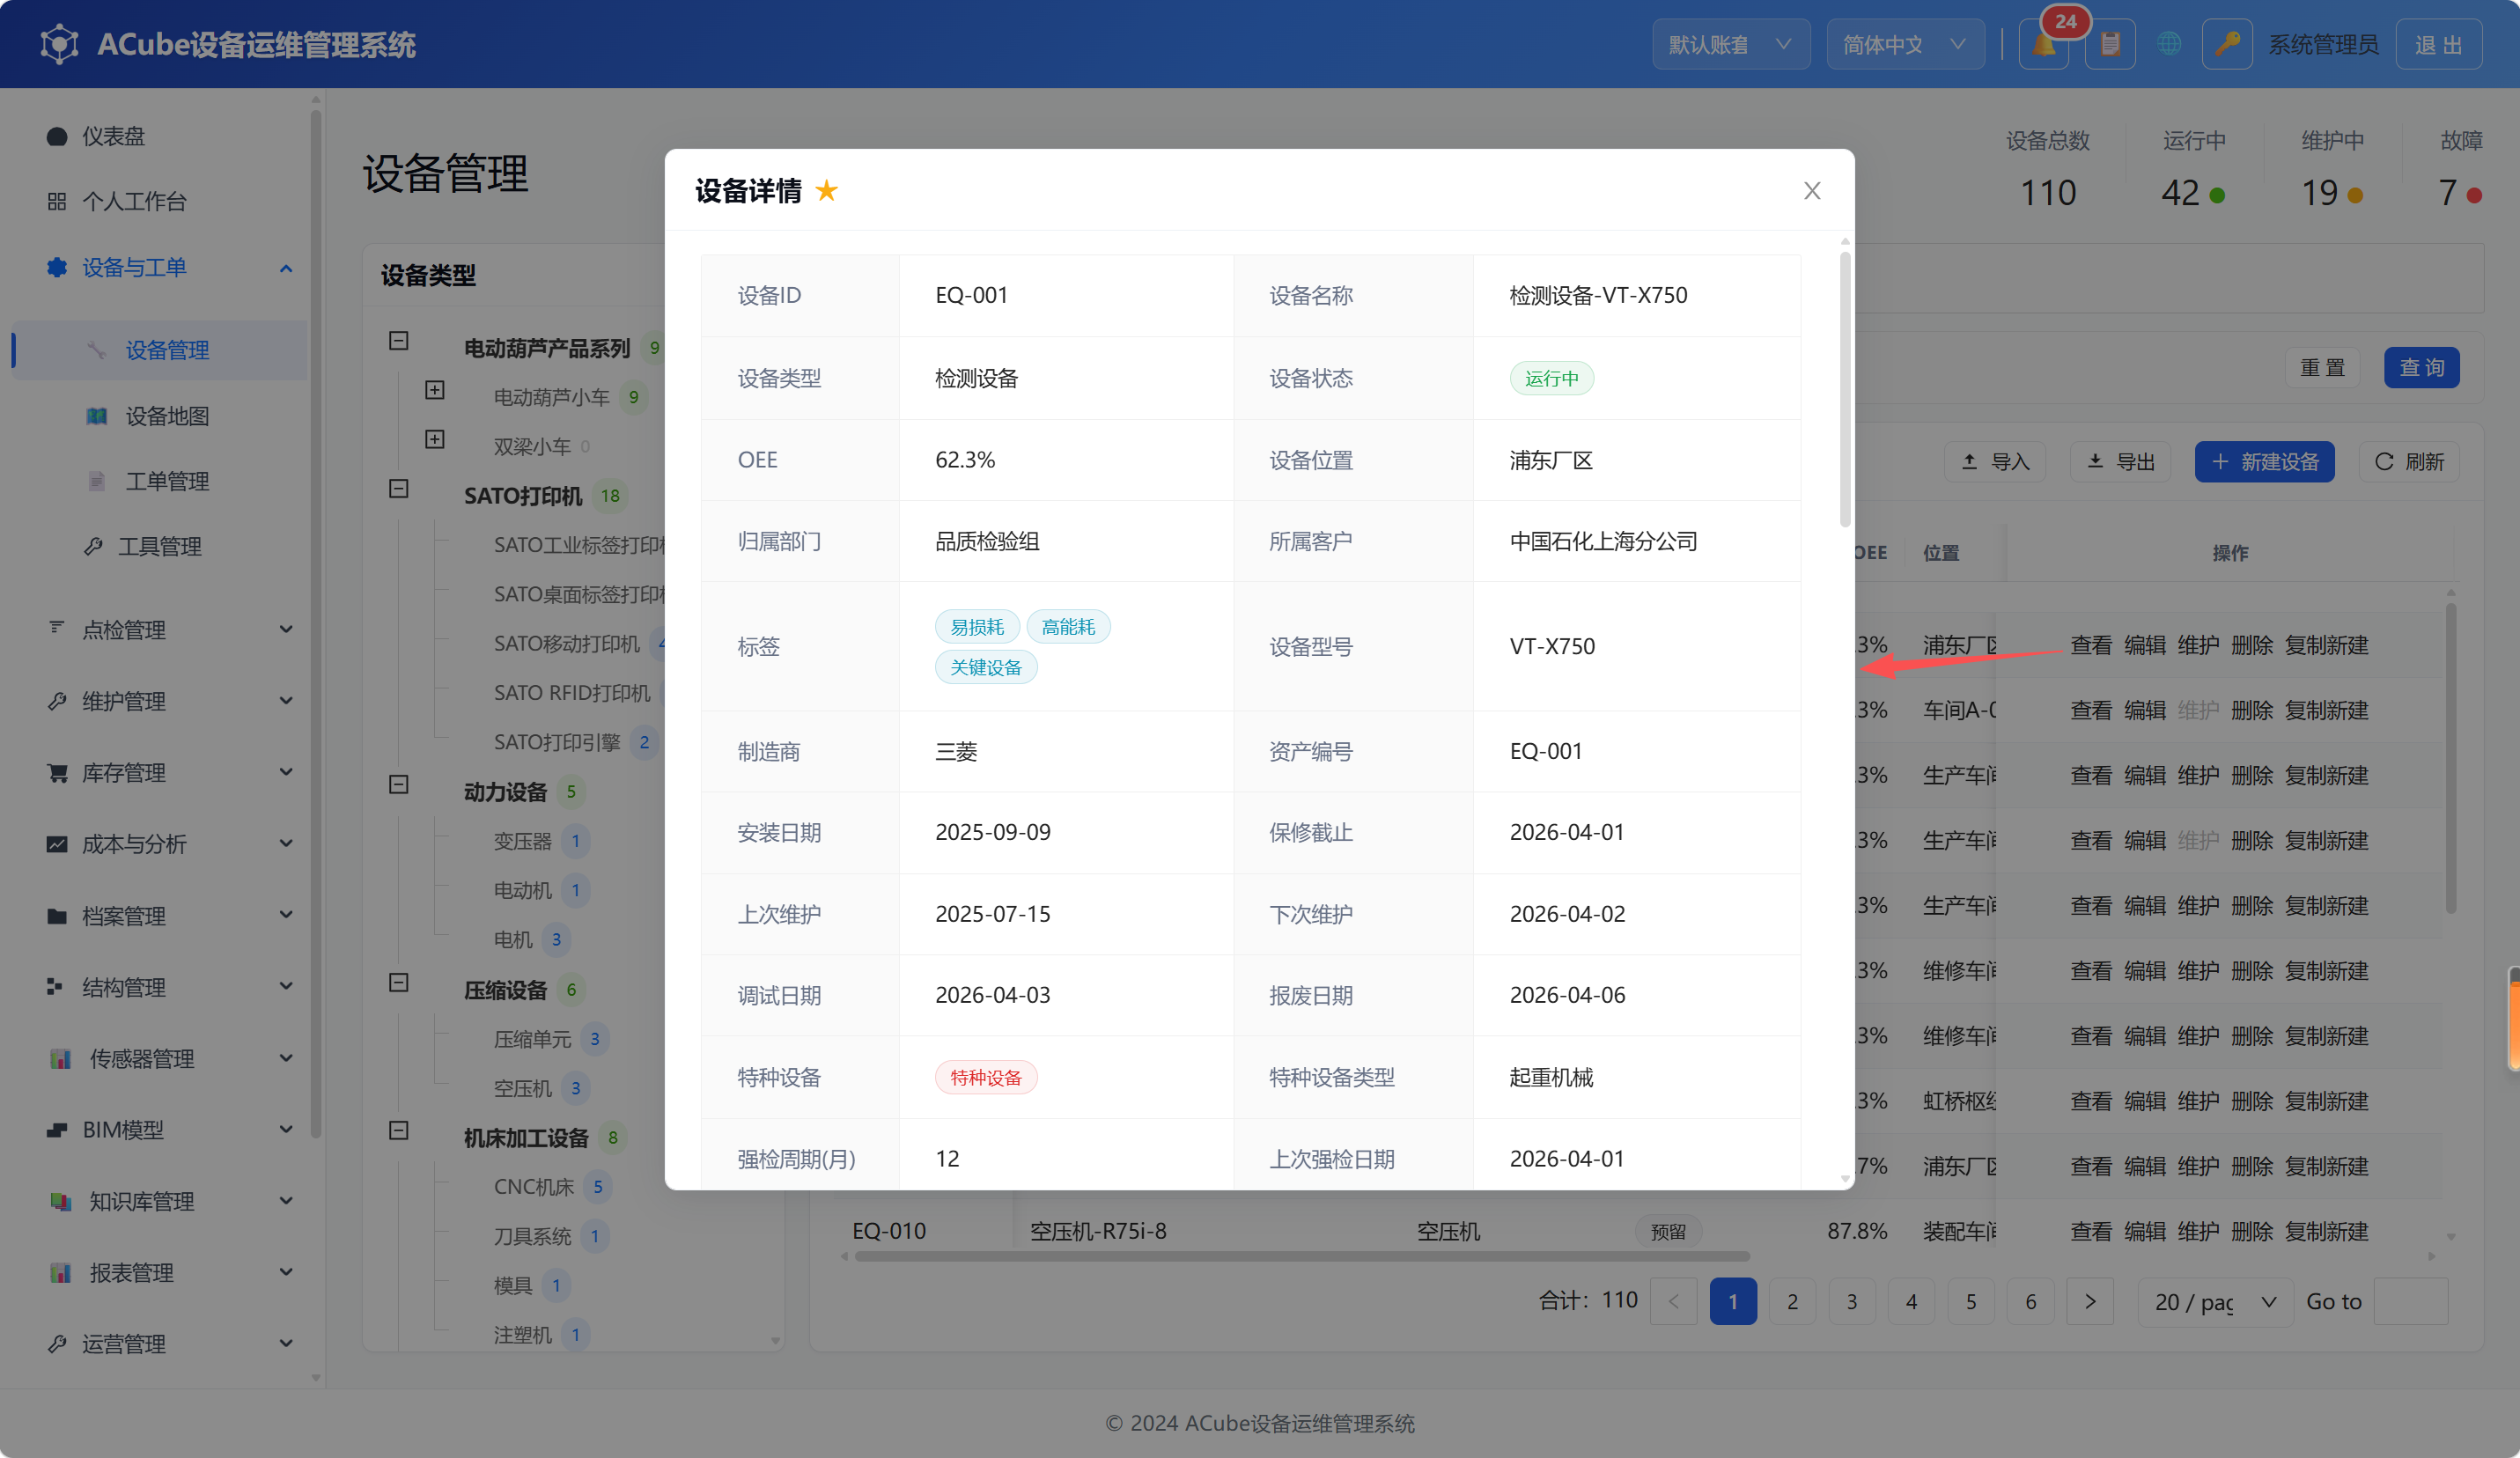The image size is (2520, 1458).
Task: Click the 刷新 refresh button
Action: (x=2408, y=461)
